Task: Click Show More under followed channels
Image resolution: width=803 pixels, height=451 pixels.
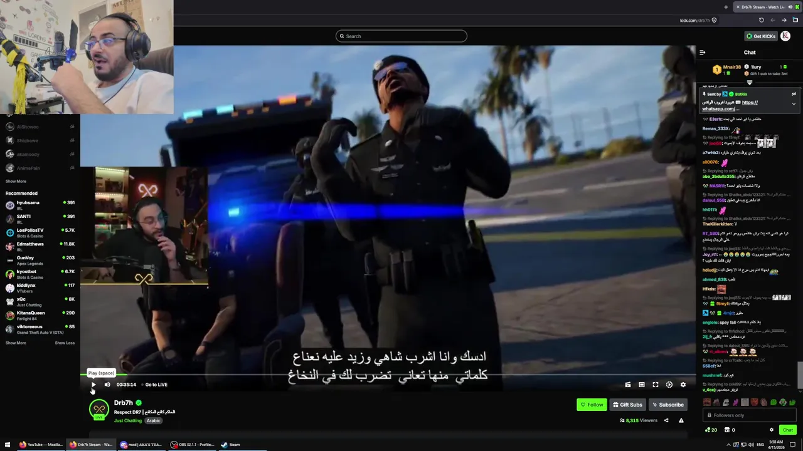Action: click(16, 181)
